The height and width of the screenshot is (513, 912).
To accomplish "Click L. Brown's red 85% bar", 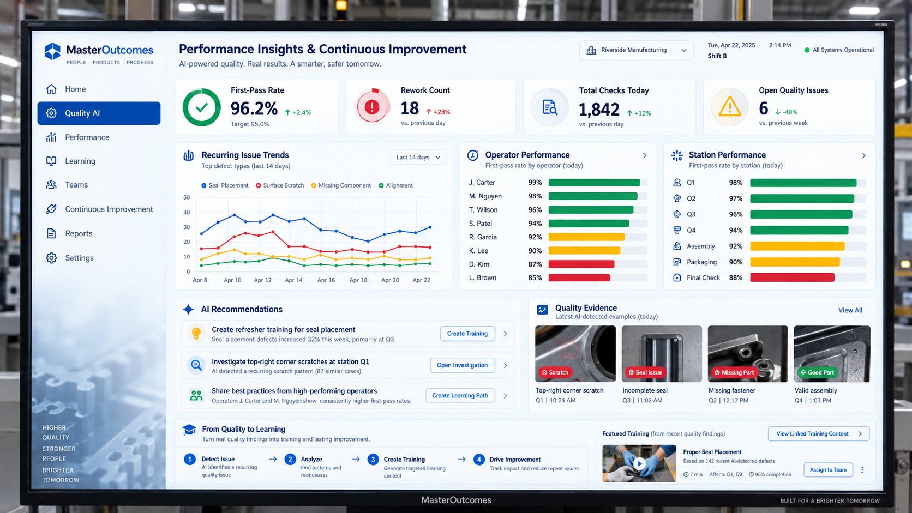I will click(579, 278).
